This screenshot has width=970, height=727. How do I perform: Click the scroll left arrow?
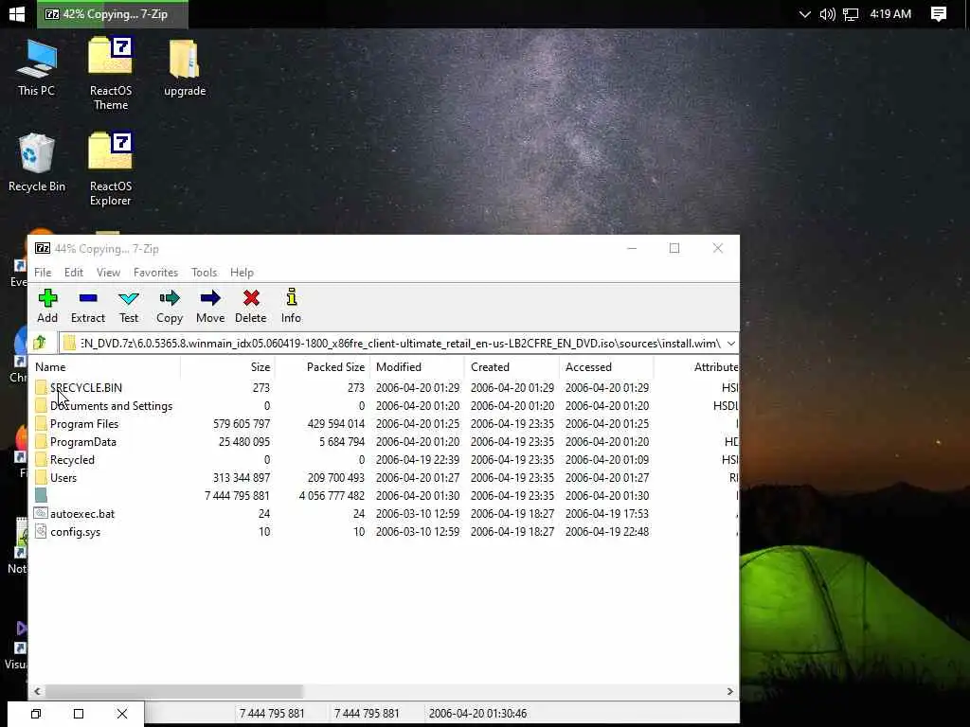coord(38,691)
